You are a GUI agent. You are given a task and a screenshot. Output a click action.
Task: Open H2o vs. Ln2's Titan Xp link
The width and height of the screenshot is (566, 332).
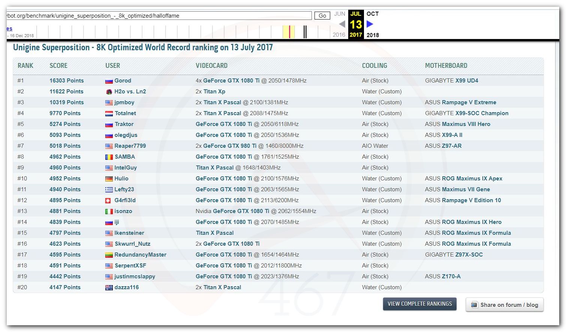(214, 92)
